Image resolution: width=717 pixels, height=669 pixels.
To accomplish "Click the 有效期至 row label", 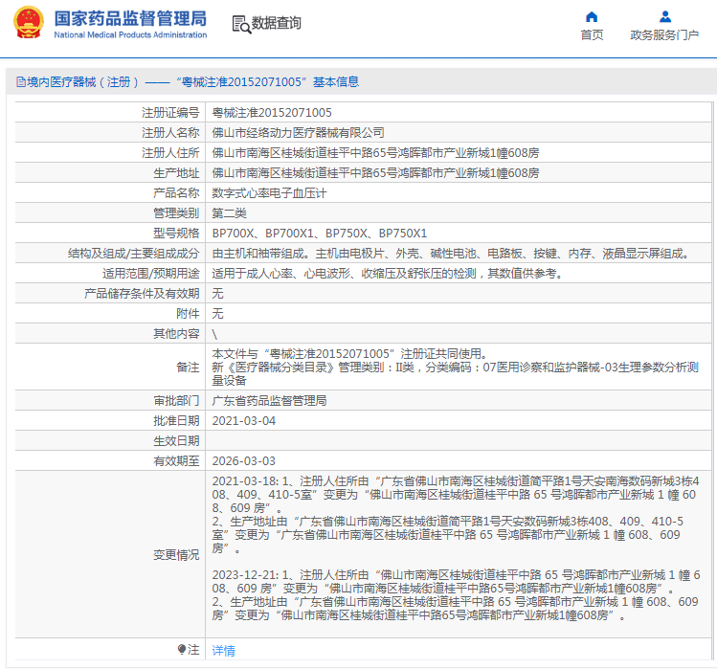I will 176,461.
